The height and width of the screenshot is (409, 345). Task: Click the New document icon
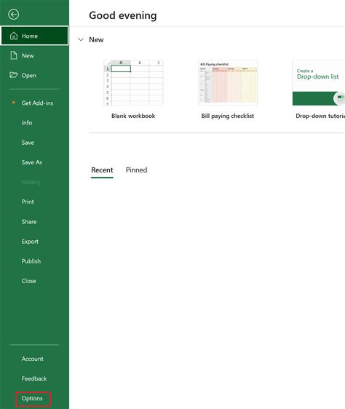(14, 55)
